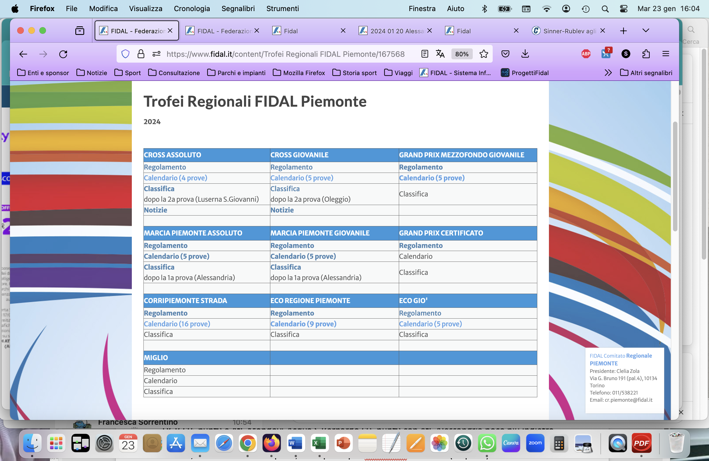
Task: Click the URL address field
Action: (x=285, y=54)
